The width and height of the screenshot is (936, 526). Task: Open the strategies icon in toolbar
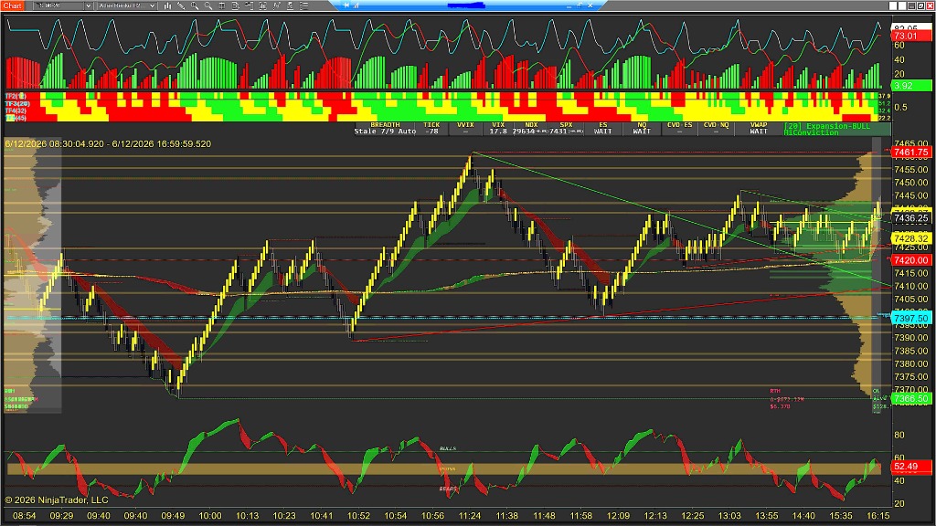[x=290, y=5]
